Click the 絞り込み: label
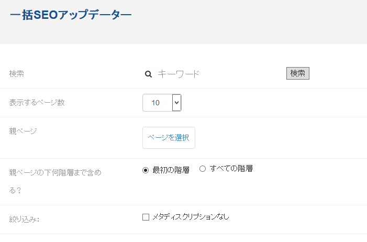The width and height of the screenshot is (367, 242). [24, 219]
